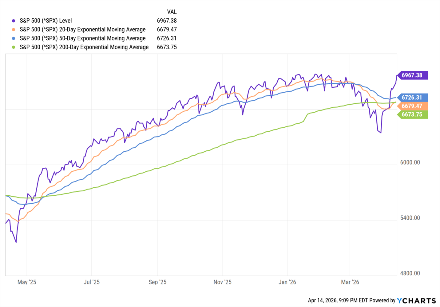Image resolution: width=440 pixels, height=307 pixels.
Task: Click the legend value 6679.47 under VAL
Action: tap(167, 30)
